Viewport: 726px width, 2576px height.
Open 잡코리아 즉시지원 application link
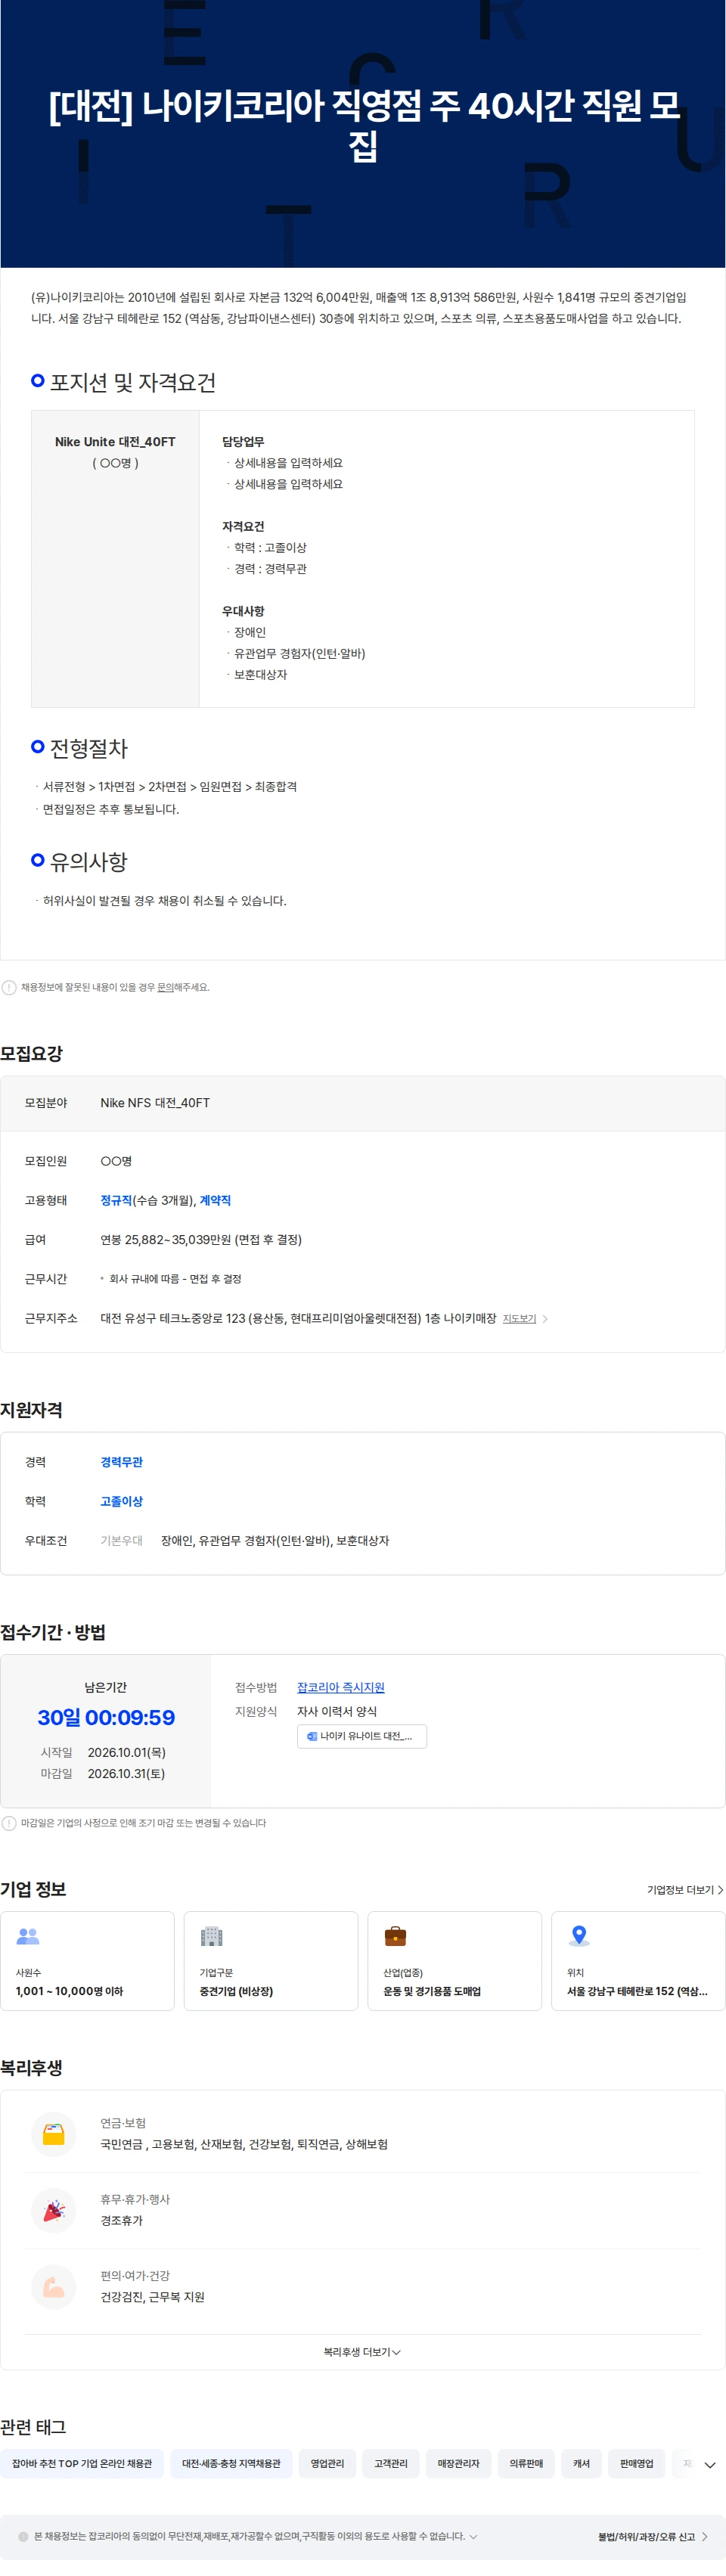click(x=340, y=1687)
